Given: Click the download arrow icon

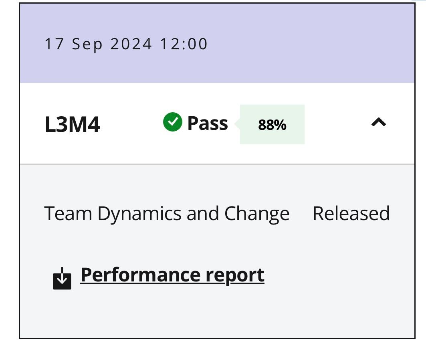Looking at the screenshot, I should pyautogui.click(x=62, y=279).
